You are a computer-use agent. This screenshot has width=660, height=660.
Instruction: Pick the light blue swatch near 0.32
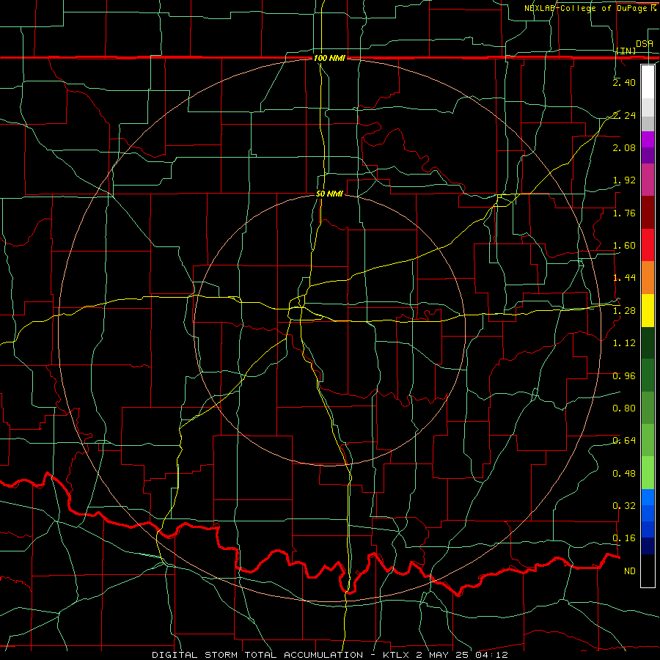tap(648, 497)
